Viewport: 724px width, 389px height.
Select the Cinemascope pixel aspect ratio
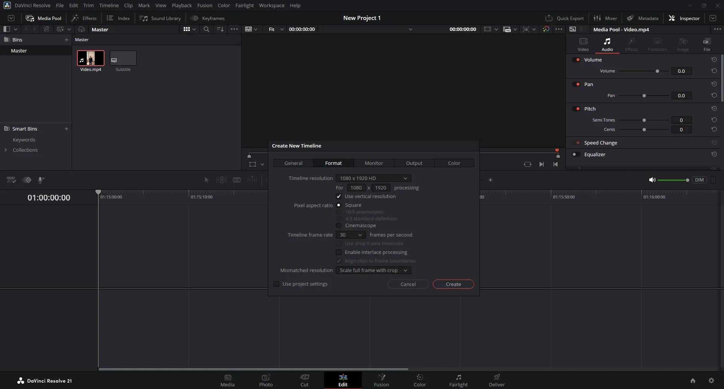pos(339,226)
